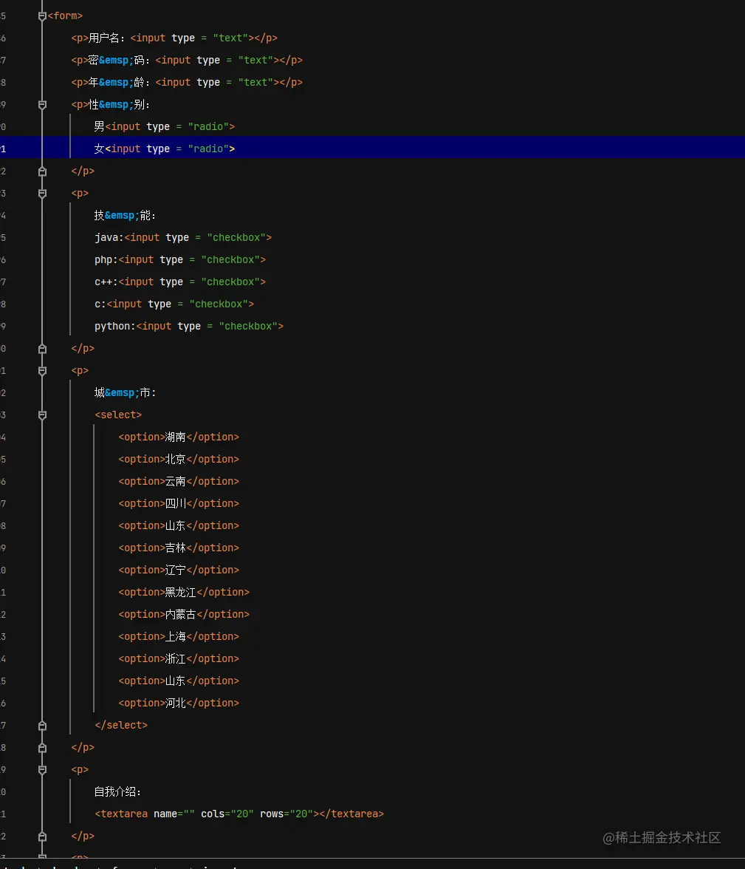
Task: Select the c: checkbox input line
Action: (174, 304)
